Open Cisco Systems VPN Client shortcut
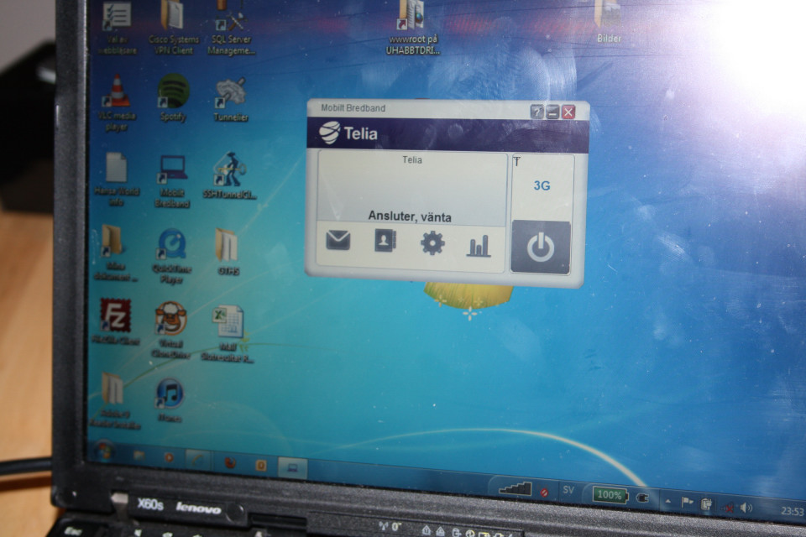The width and height of the screenshot is (806, 537). 171,17
